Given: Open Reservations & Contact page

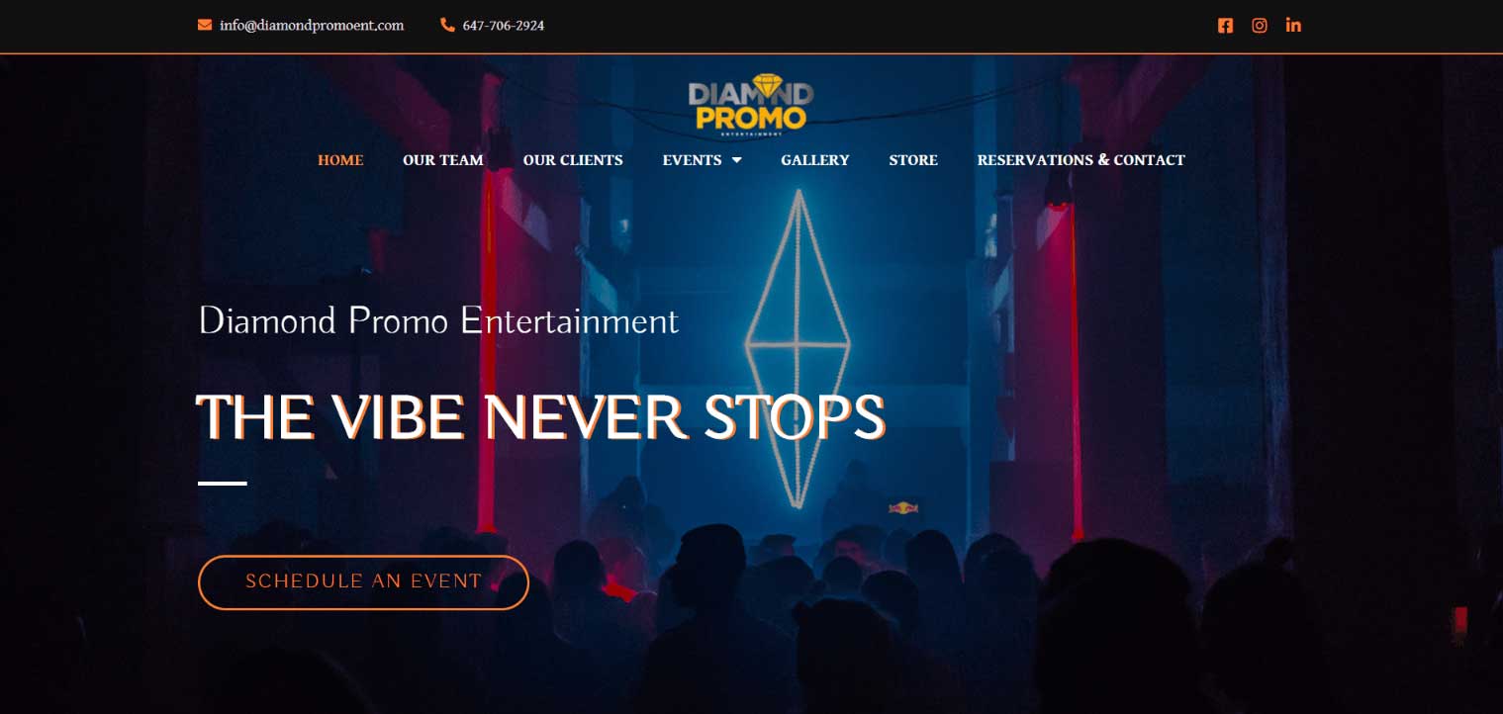Looking at the screenshot, I should tap(1080, 160).
